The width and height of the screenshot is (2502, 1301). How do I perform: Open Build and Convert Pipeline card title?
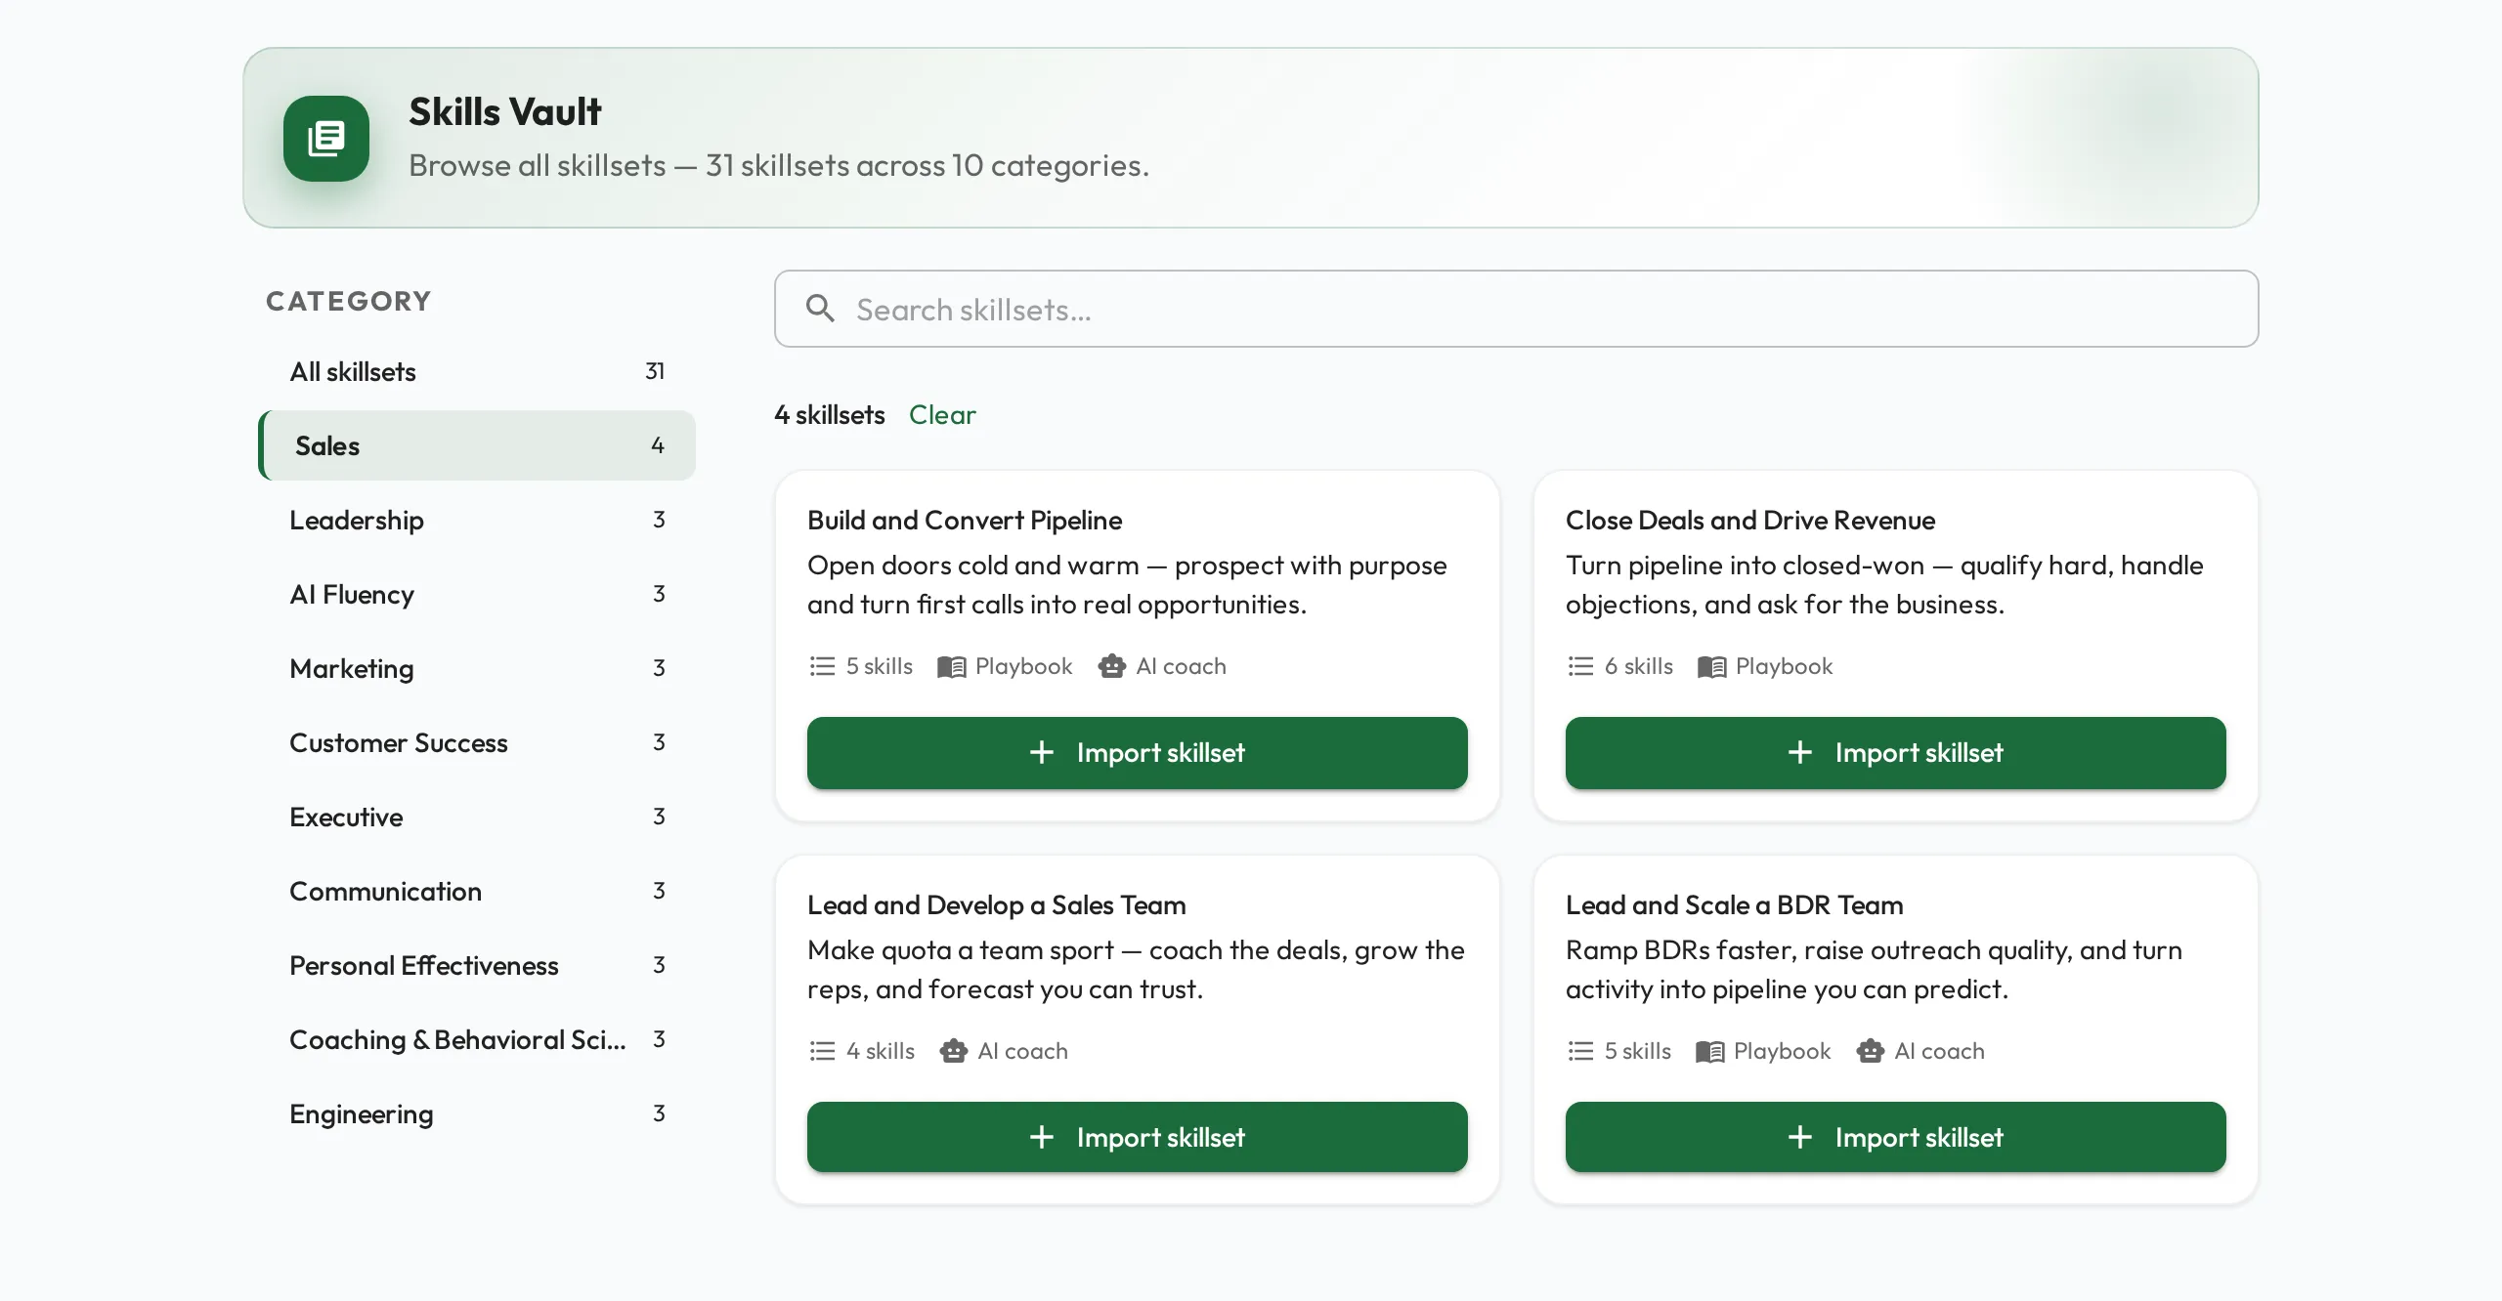pyautogui.click(x=965, y=520)
